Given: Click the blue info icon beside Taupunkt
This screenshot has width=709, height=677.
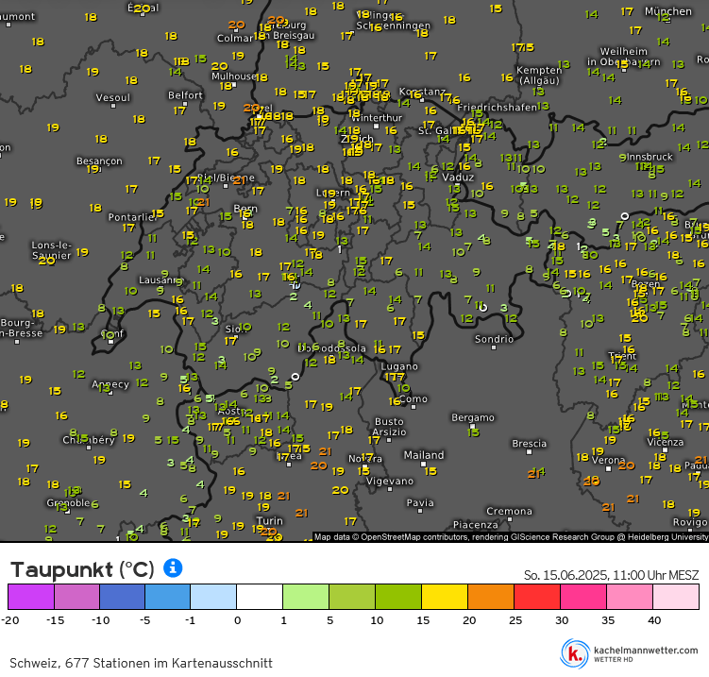Looking at the screenshot, I should [173, 567].
